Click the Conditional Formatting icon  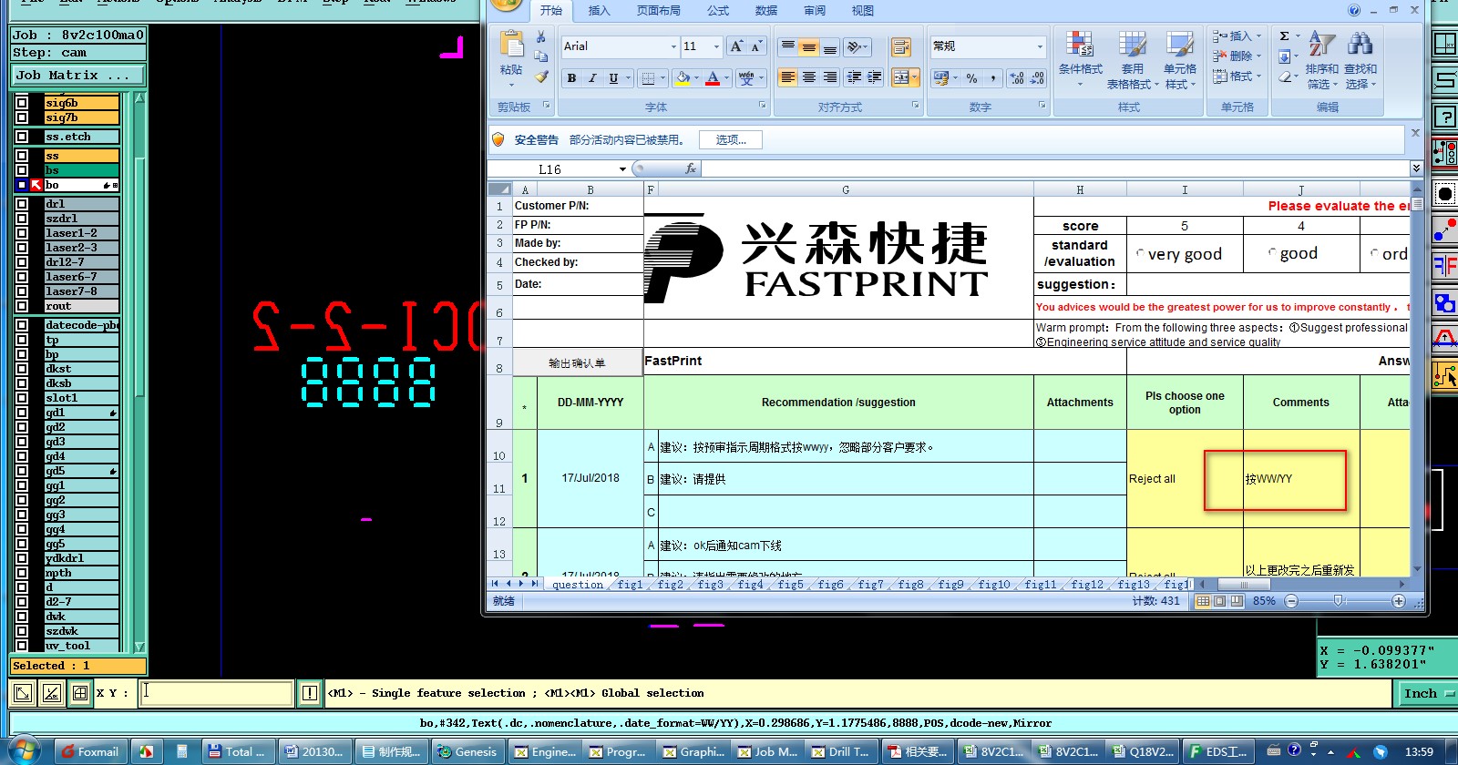pyautogui.click(x=1080, y=46)
